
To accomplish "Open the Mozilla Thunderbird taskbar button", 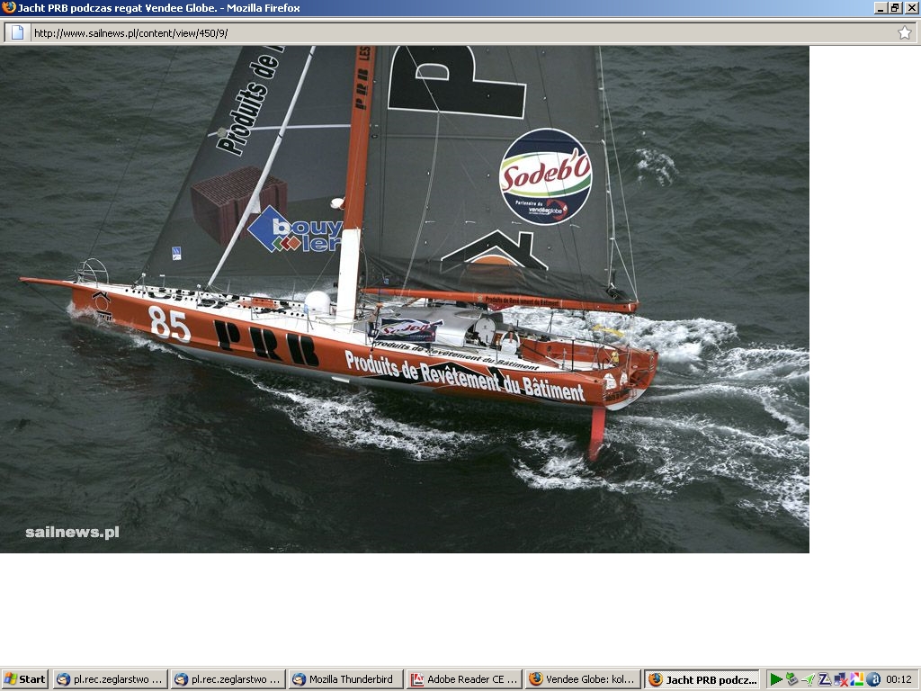I will (344, 679).
